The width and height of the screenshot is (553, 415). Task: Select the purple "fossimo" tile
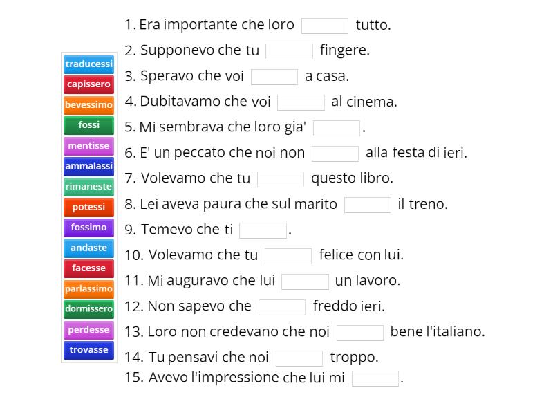(88, 227)
